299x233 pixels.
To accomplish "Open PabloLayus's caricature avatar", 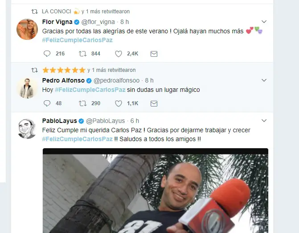I will [27, 128].
